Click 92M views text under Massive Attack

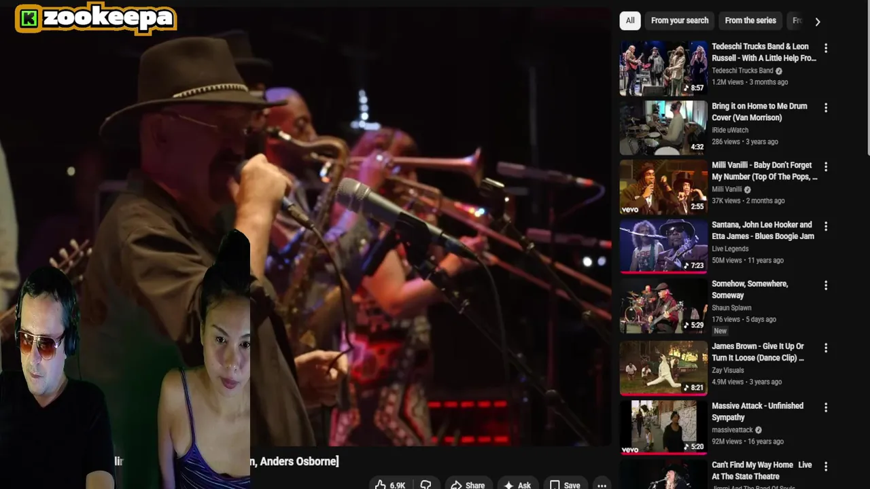tap(727, 441)
